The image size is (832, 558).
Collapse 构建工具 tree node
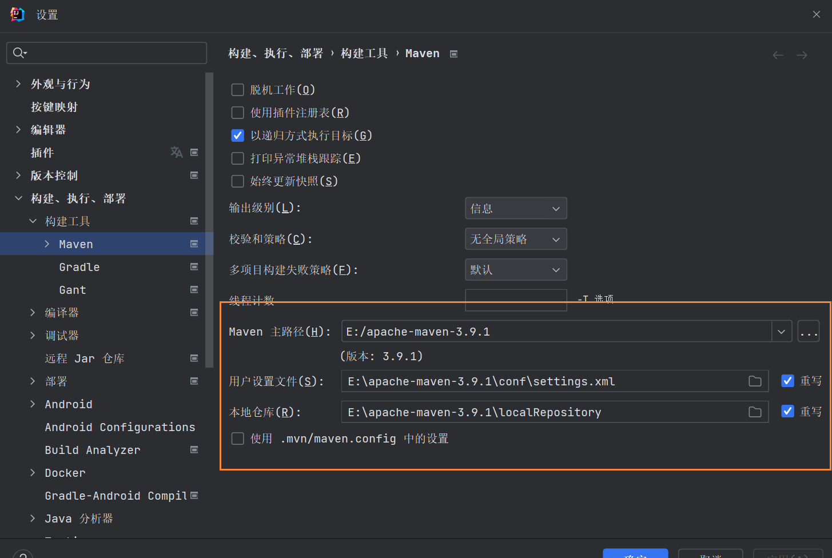point(33,221)
